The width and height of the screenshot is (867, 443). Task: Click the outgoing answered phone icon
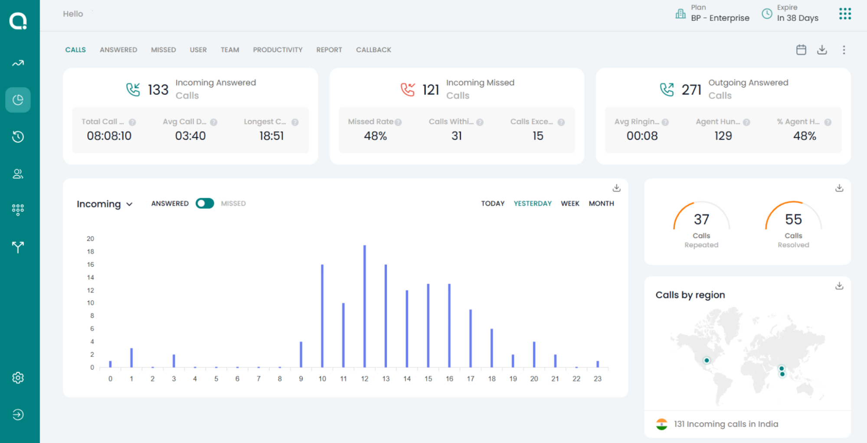pyautogui.click(x=667, y=90)
